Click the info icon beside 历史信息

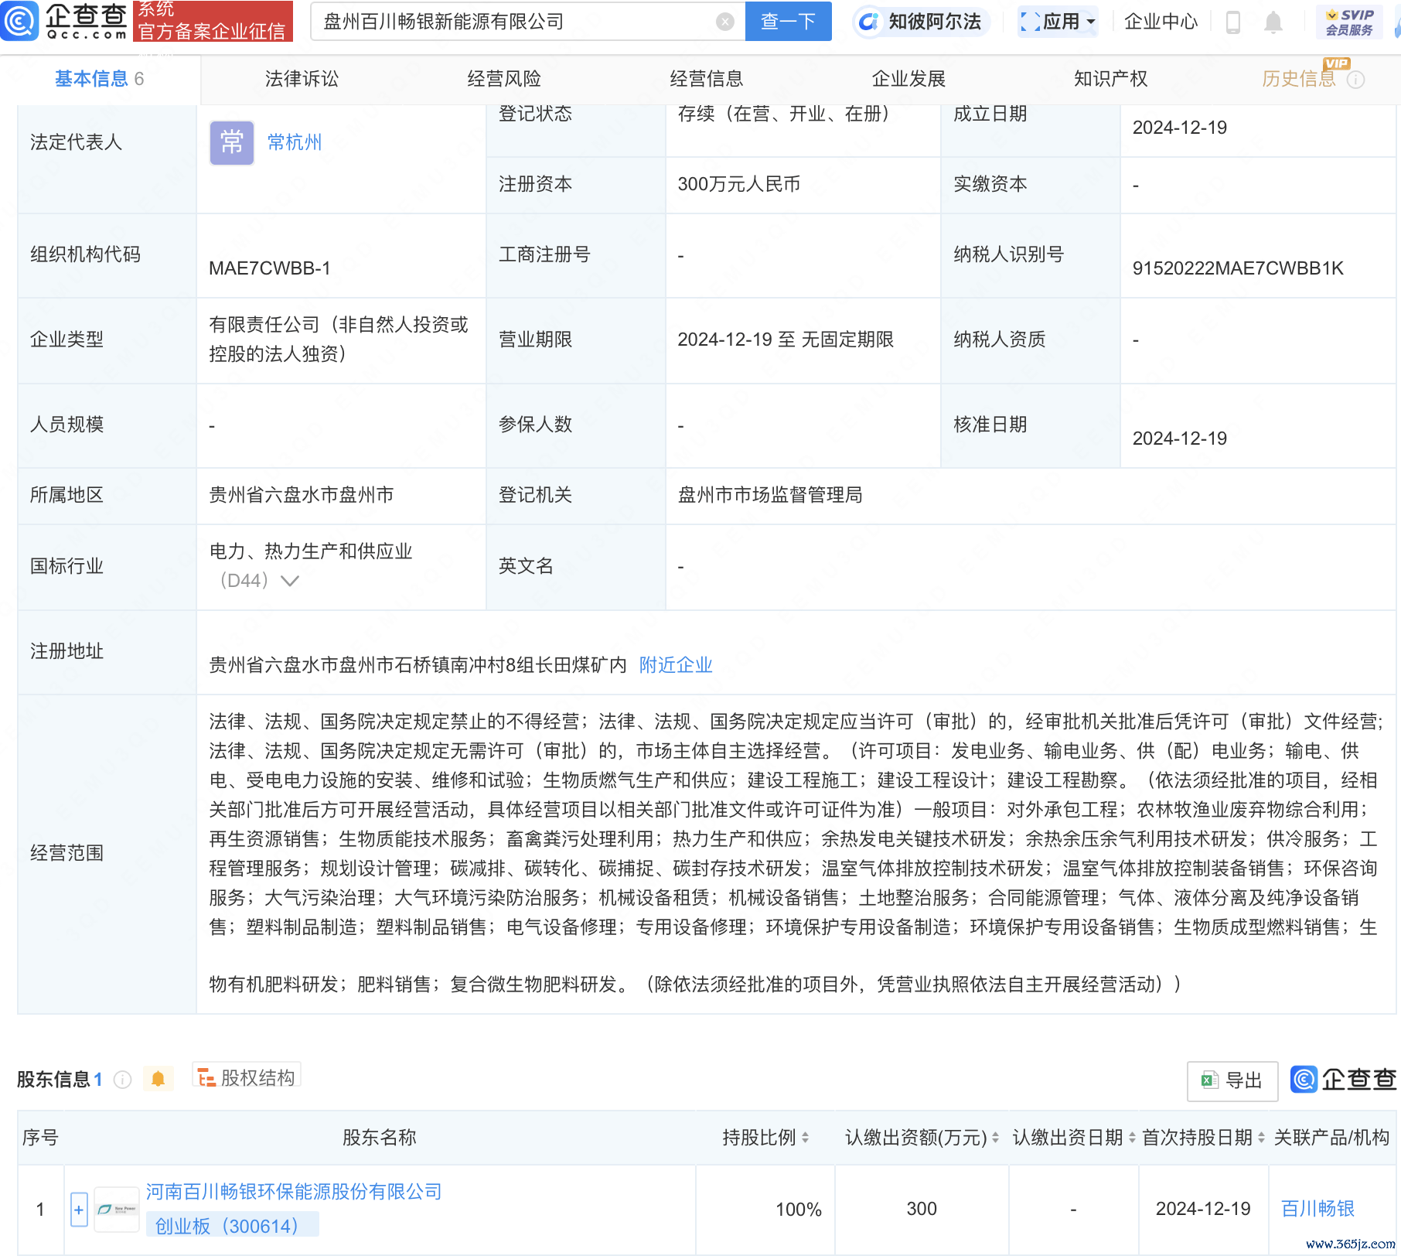click(1355, 80)
